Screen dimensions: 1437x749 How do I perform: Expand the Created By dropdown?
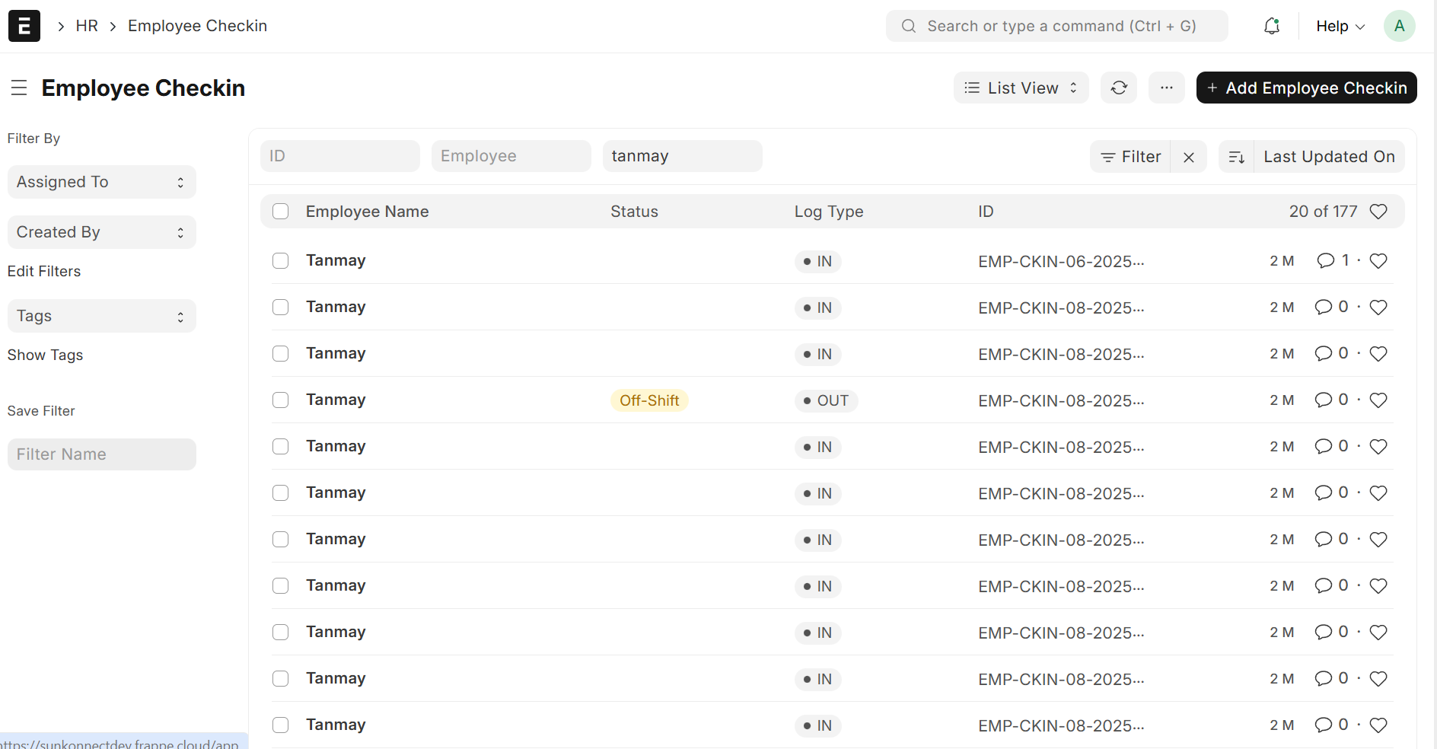click(102, 232)
